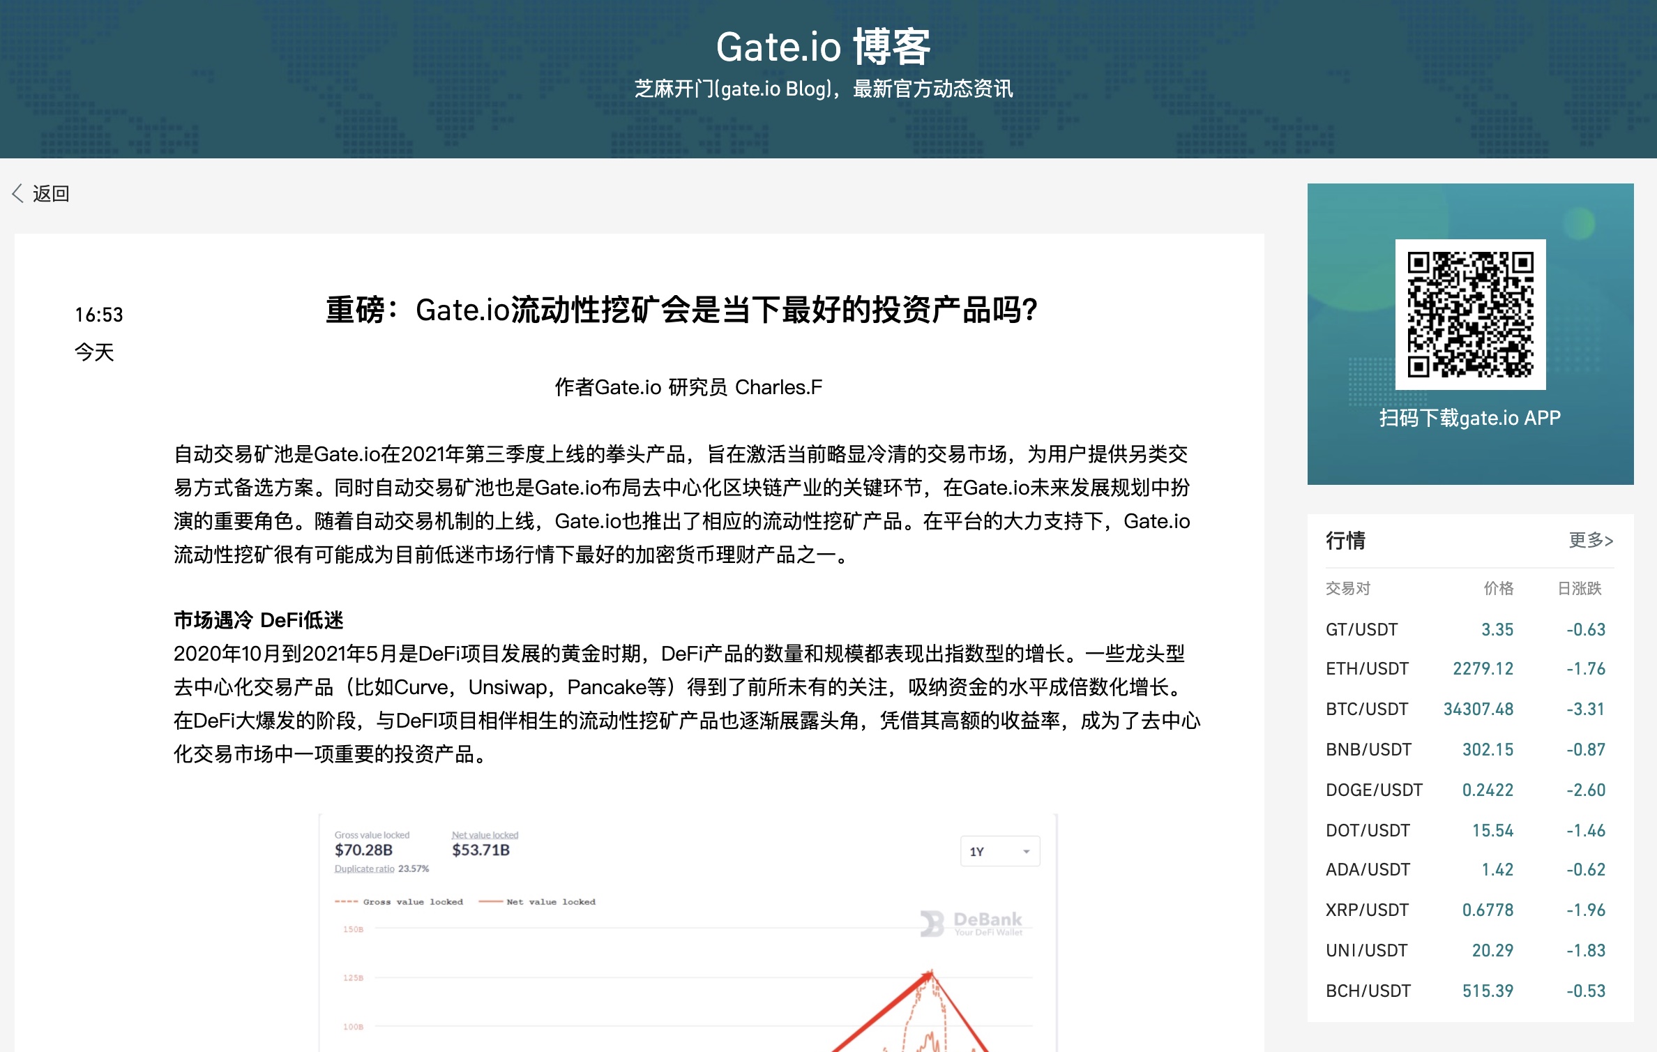
Task: Click the 日涨跌 column header
Action: coord(1580,588)
